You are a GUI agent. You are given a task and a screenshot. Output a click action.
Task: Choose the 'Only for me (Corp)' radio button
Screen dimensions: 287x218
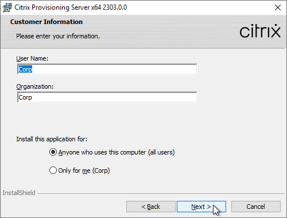(53, 171)
